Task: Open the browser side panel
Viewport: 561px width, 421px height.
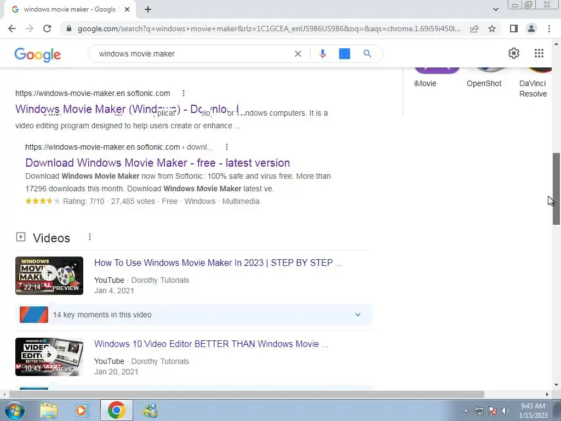Action: [514, 29]
